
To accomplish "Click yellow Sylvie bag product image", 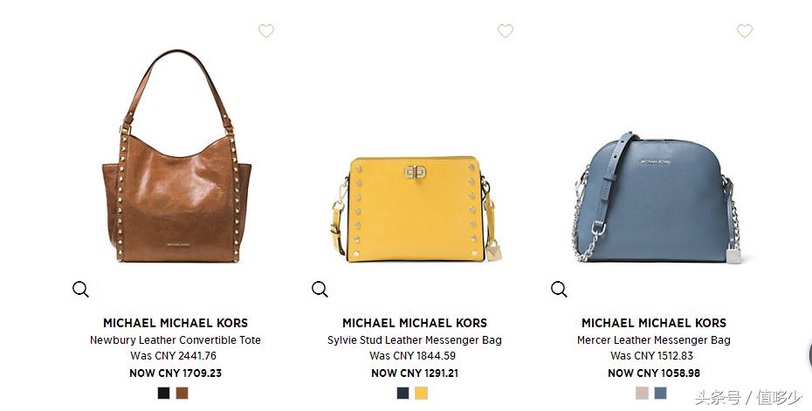I will 416,209.
